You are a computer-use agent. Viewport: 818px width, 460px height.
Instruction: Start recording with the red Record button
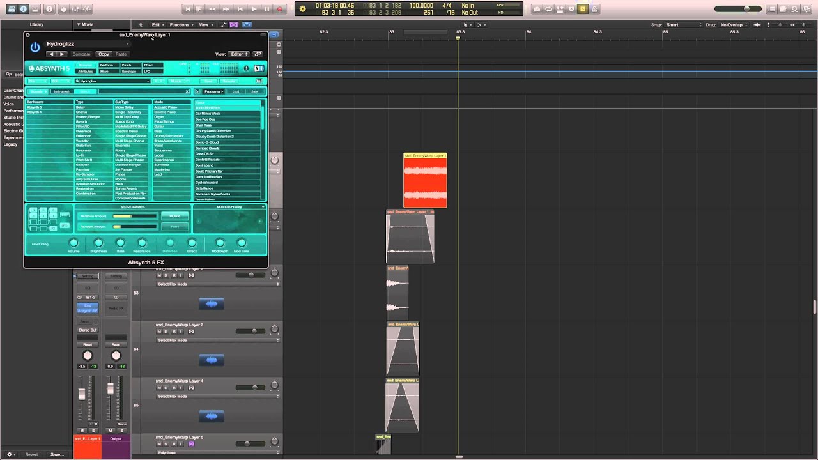[280, 9]
